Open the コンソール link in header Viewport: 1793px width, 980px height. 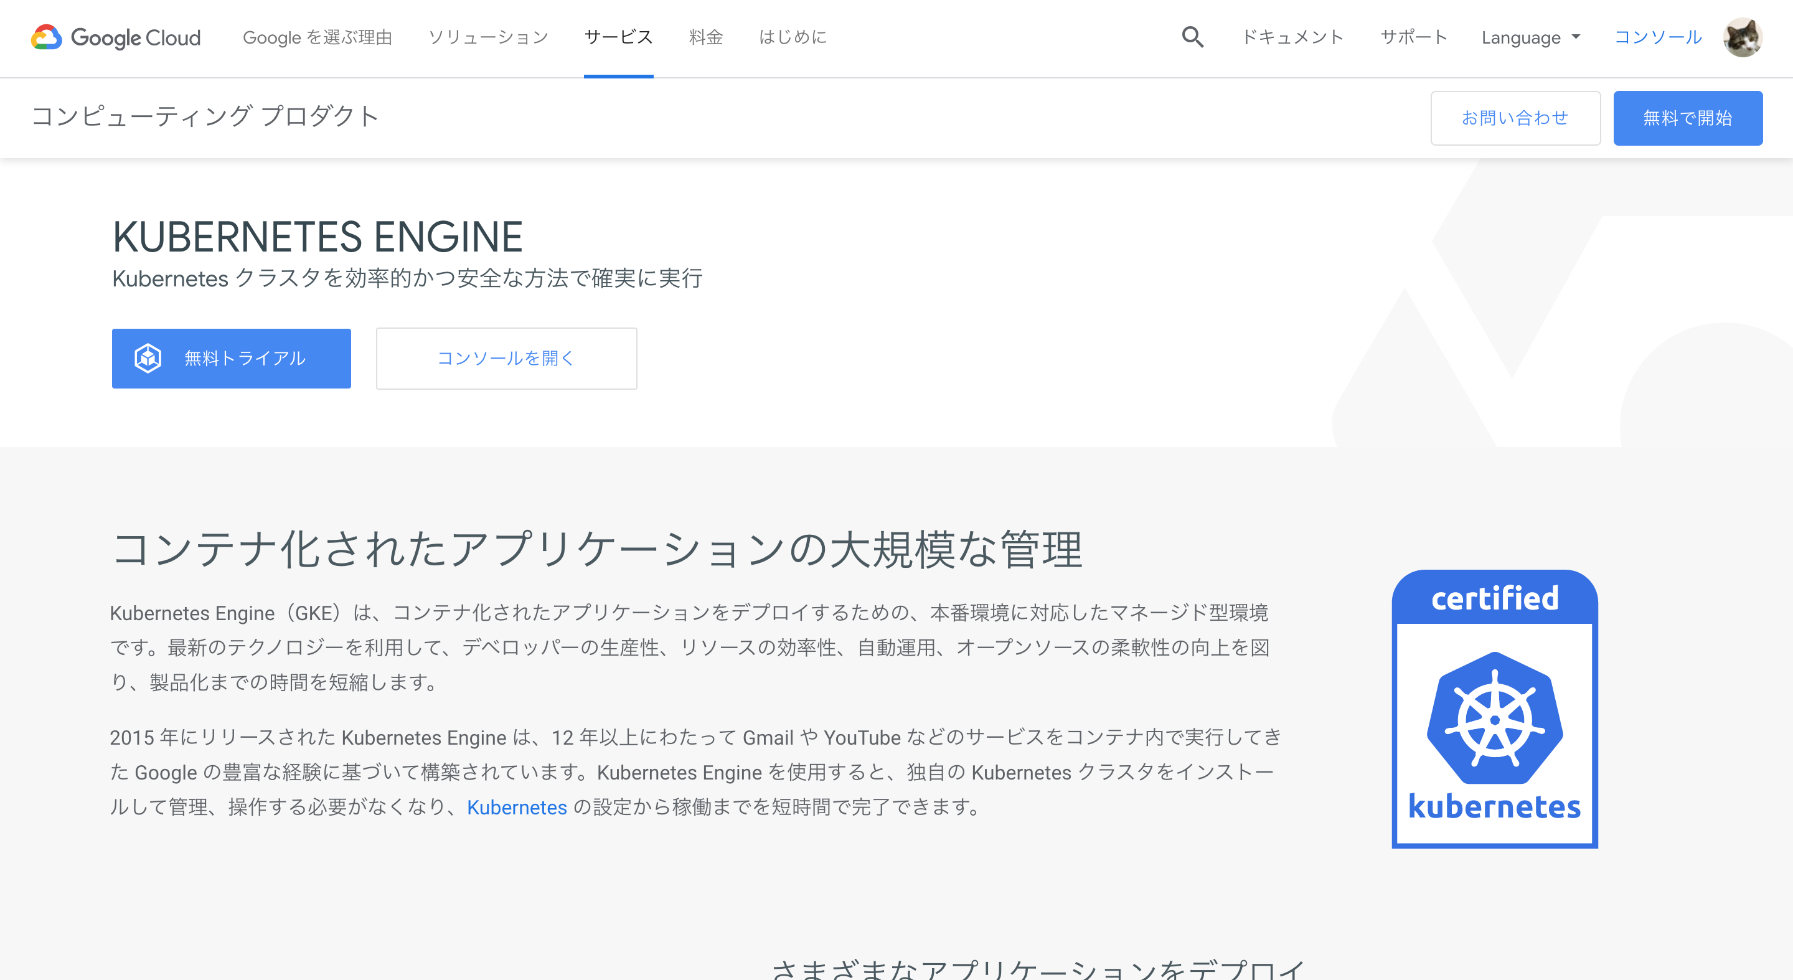click(x=1658, y=37)
